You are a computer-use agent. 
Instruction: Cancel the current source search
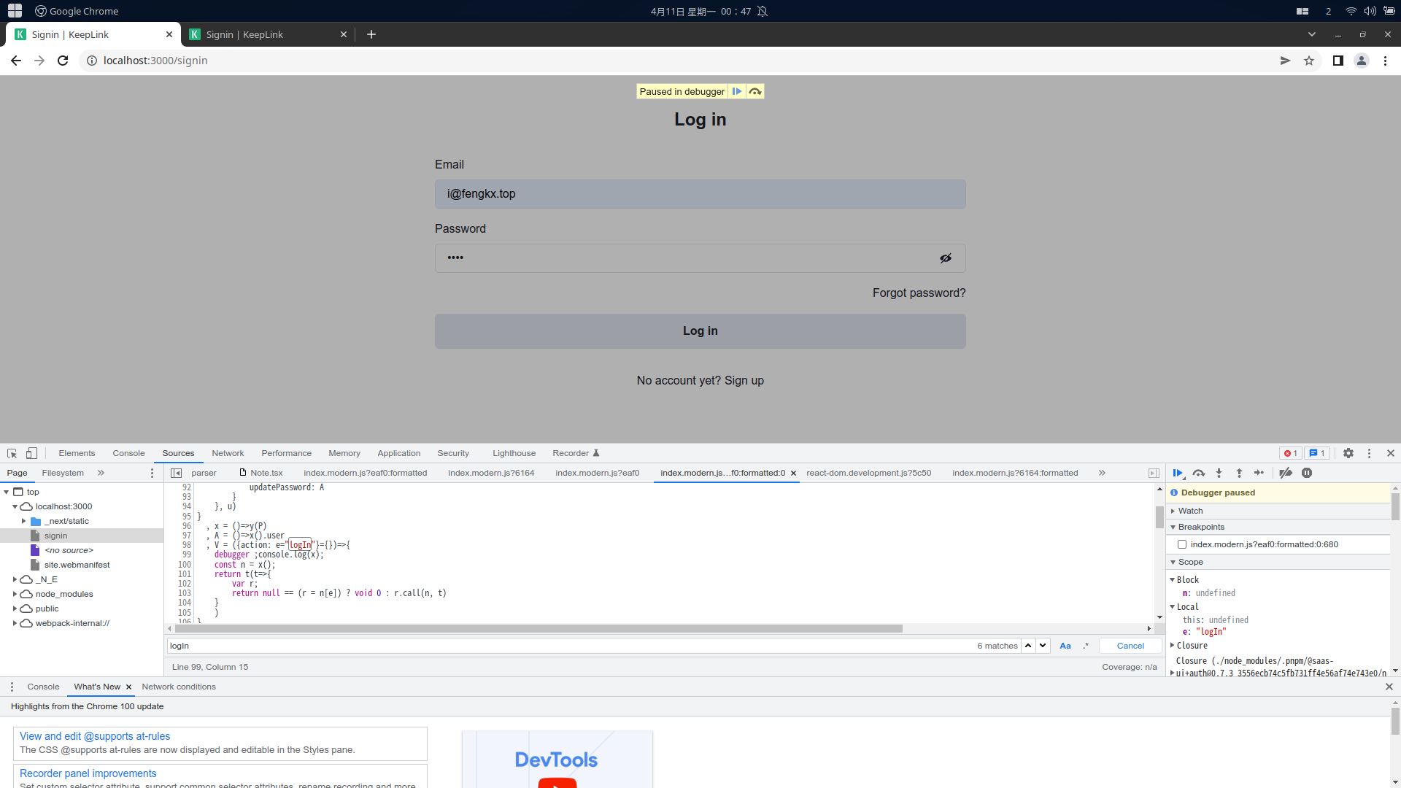(1130, 646)
